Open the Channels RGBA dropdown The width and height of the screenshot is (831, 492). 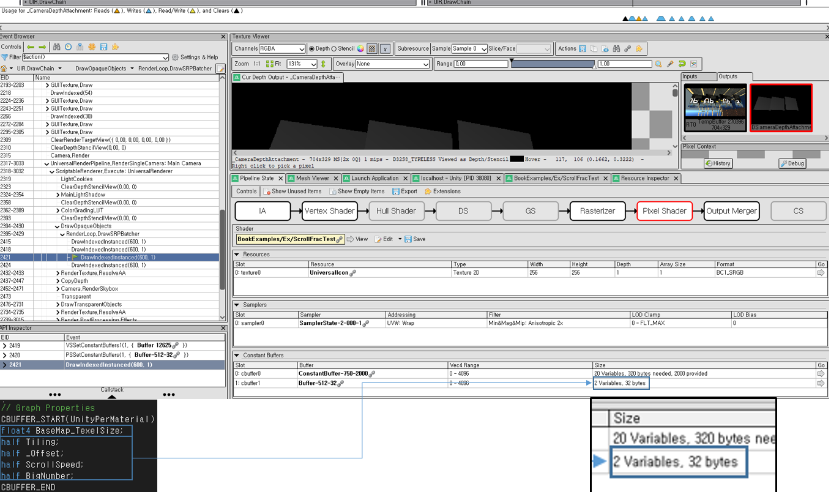pyautogui.click(x=282, y=49)
